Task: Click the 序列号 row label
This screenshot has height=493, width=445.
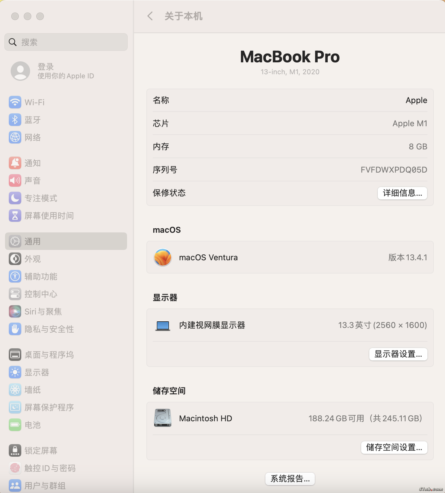Action: pos(165,170)
